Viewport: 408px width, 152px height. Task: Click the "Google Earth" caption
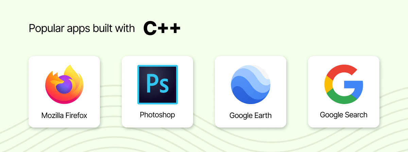[x=251, y=115]
